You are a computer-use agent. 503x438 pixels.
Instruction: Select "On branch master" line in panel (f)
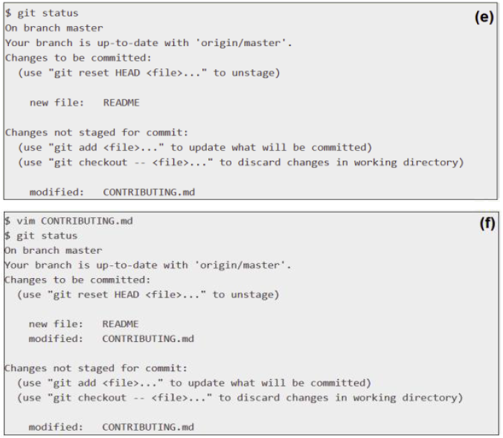[54, 251]
